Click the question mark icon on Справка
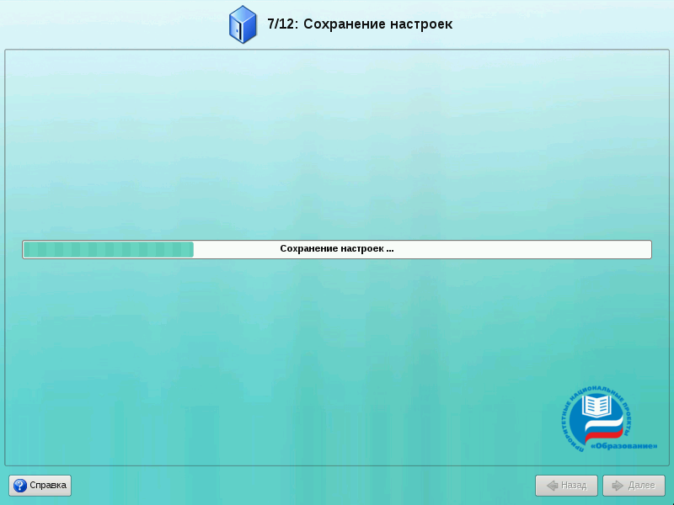 (20, 486)
